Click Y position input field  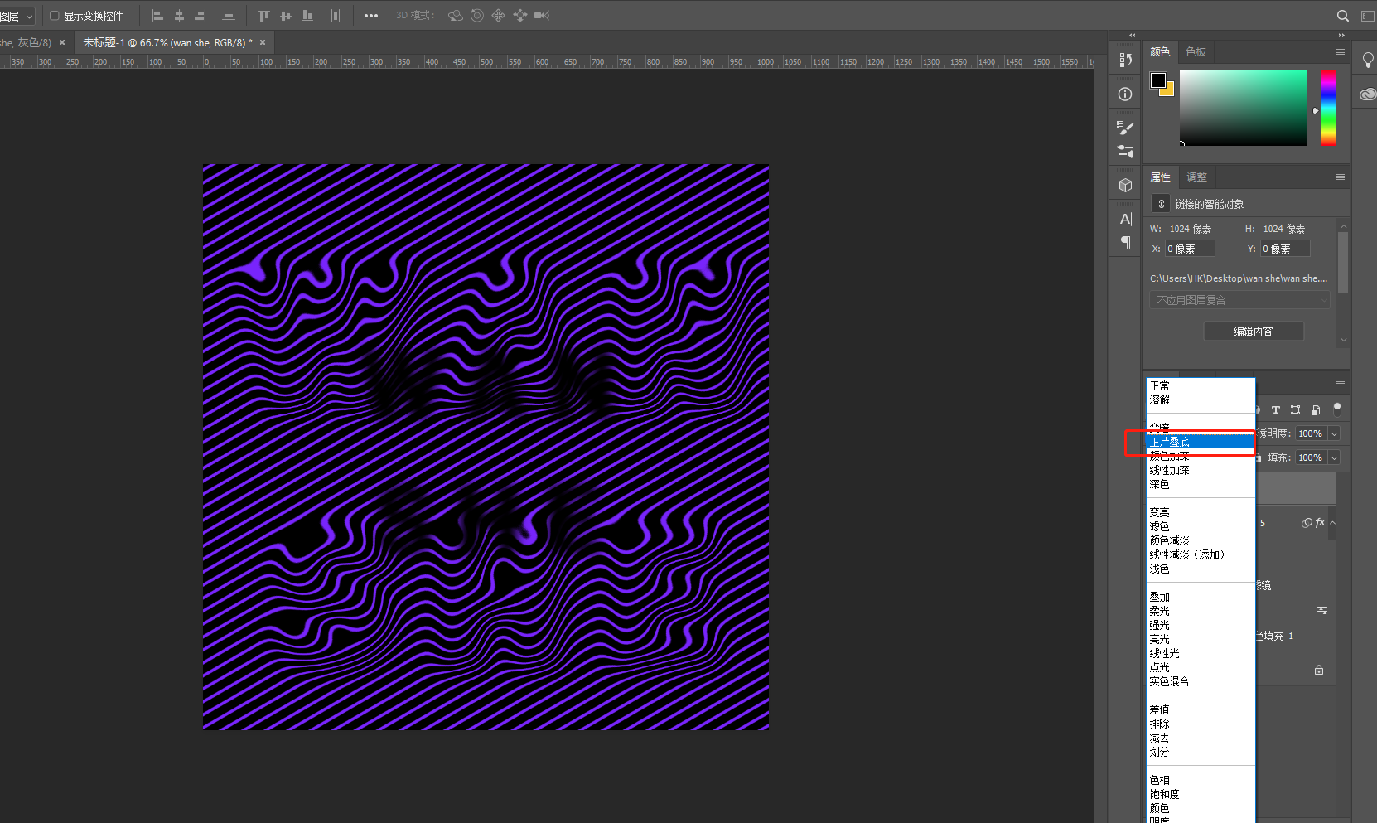pos(1285,249)
